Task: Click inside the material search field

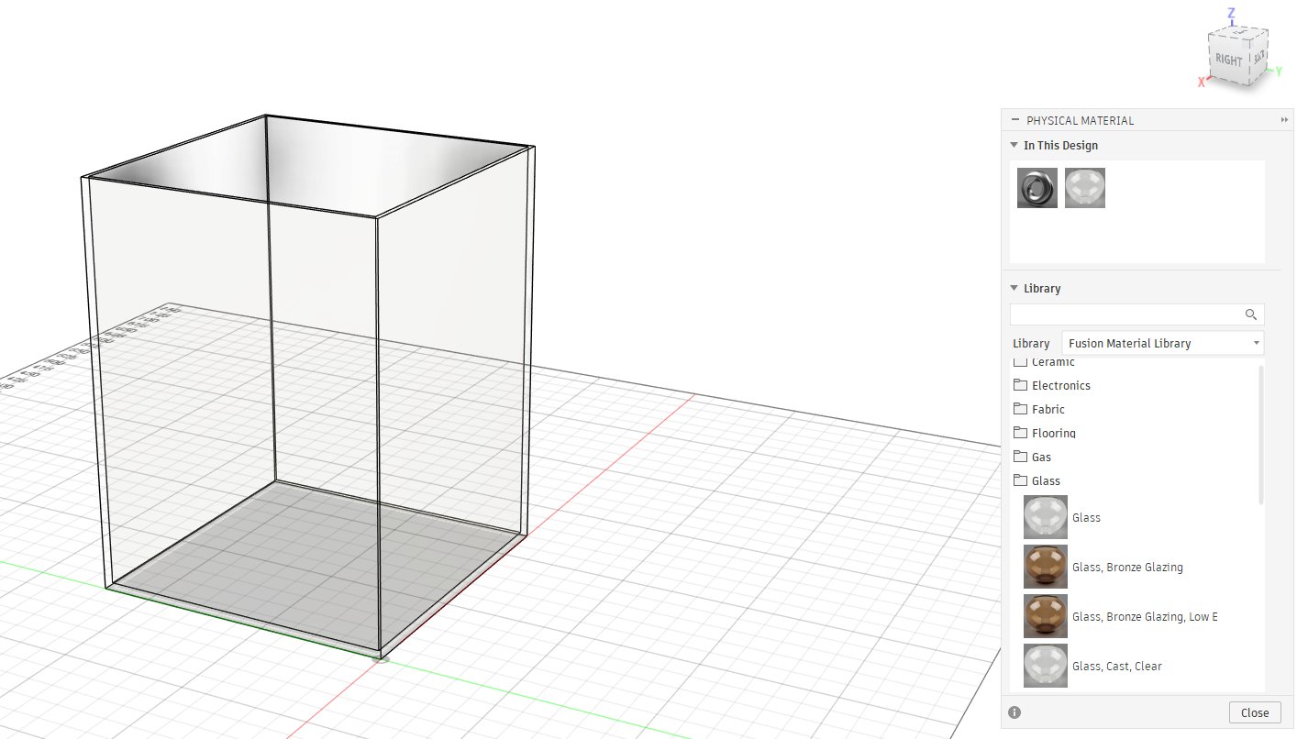Action: pos(1128,314)
